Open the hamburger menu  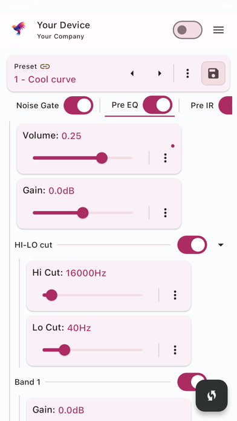tap(218, 30)
